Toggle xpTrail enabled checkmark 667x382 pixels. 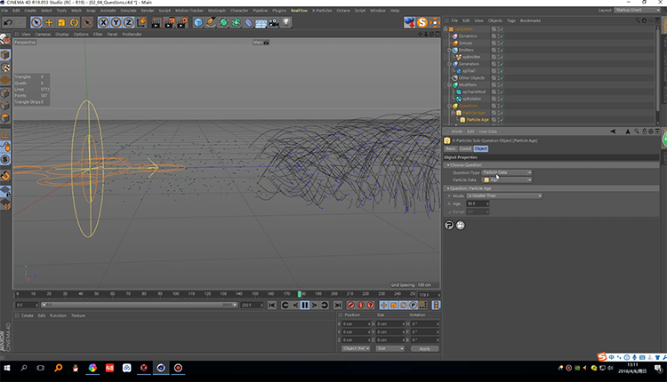tap(501, 71)
